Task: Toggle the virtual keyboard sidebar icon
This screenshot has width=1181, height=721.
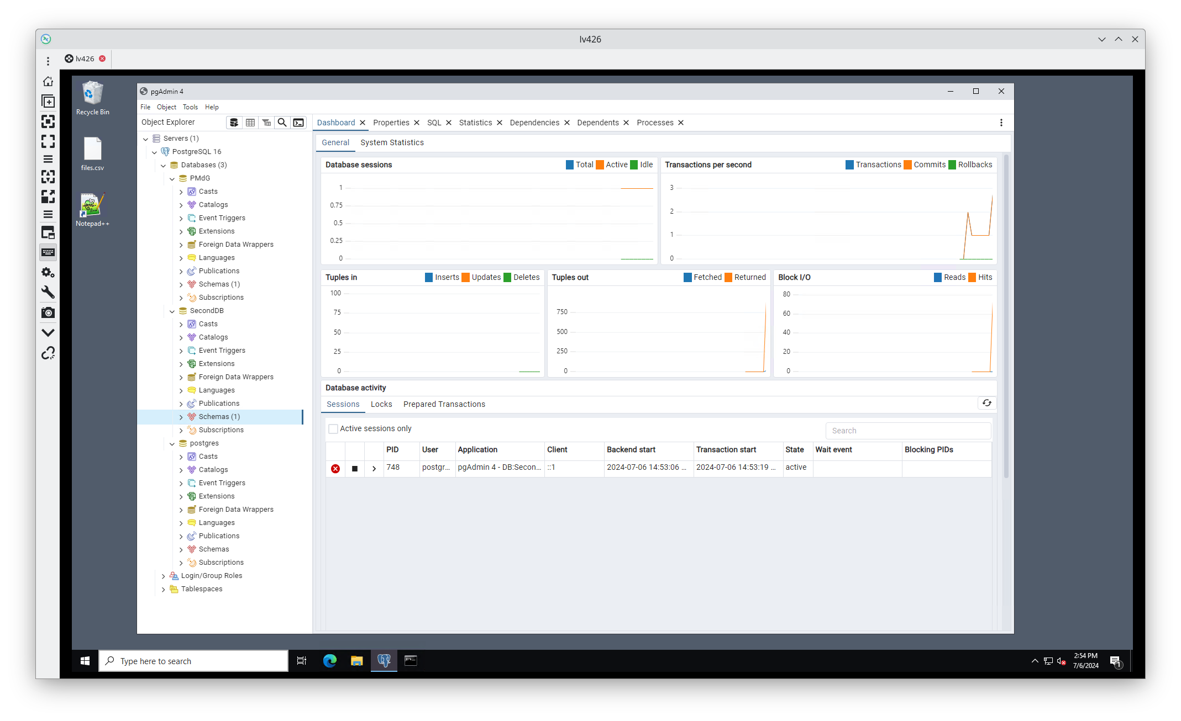Action: pos(48,252)
